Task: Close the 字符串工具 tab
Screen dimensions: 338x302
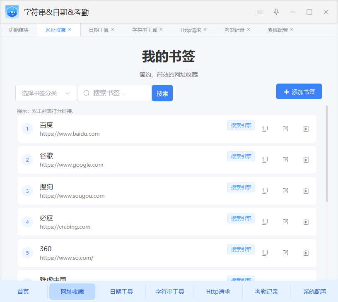Action: tap(161, 29)
